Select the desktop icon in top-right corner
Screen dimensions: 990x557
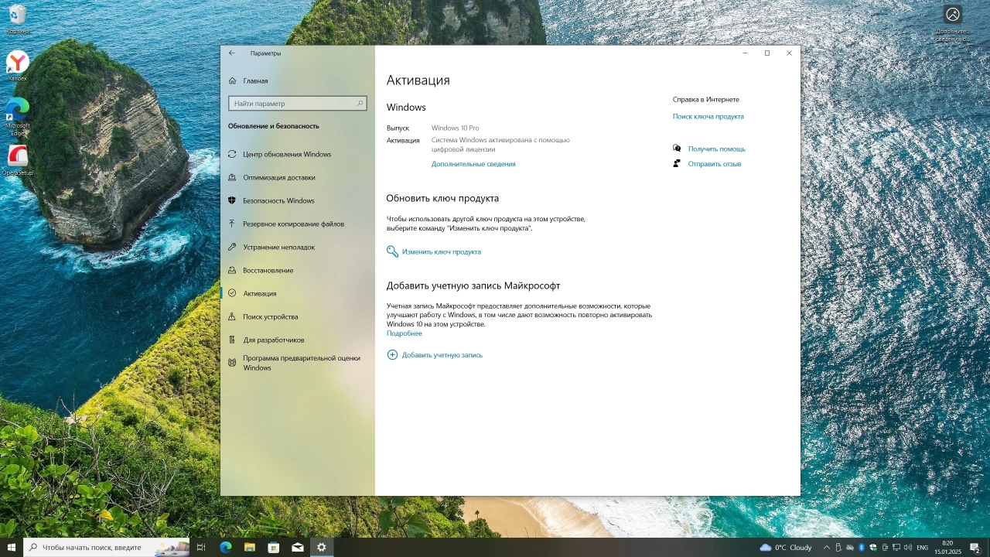tap(953, 22)
